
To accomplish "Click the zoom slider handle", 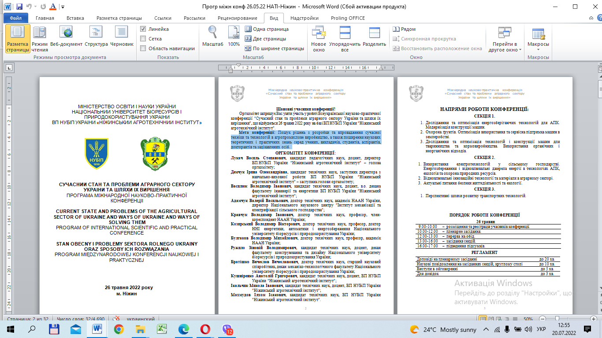I will (x=557, y=319).
